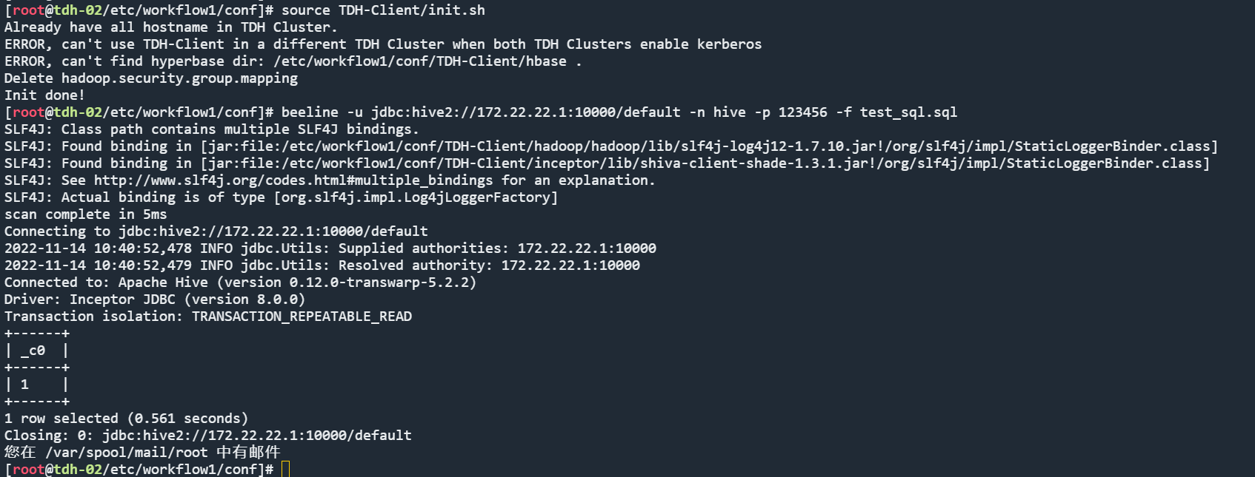Click "Transaction isolation: TRANSACTION_REPEATABLE_READ" line
Screen dimensions: 1255x477
tap(208, 317)
